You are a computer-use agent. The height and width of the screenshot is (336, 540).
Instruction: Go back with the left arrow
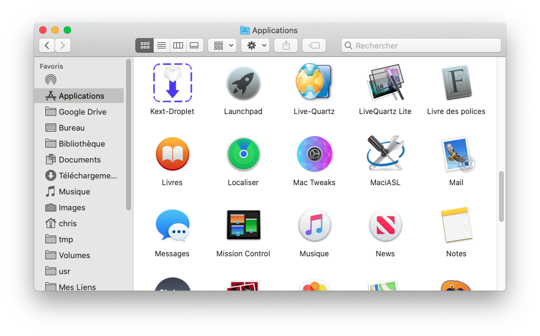[x=47, y=45]
